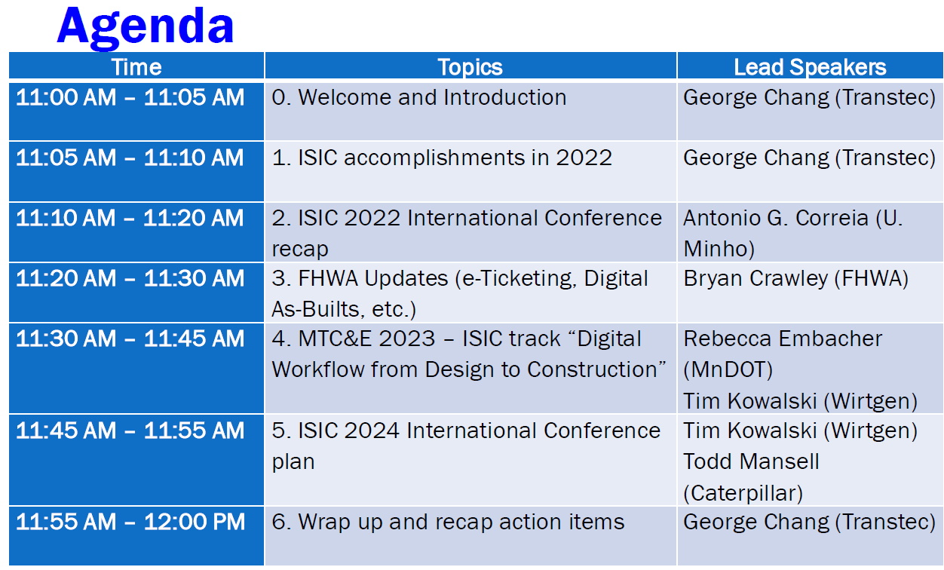The height and width of the screenshot is (570, 944).
Task: Click the Welcome and Introduction topic cell
Action: [470, 110]
